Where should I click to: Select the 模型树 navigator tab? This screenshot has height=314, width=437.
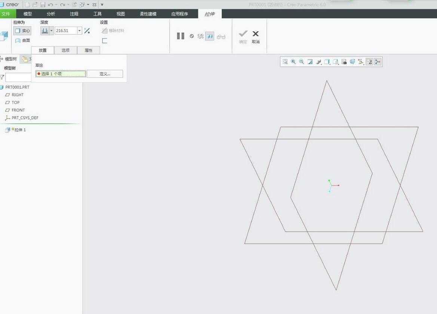[10, 59]
